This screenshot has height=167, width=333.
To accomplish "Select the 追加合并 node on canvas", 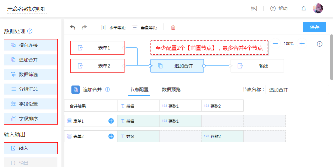I will (x=177, y=66).
